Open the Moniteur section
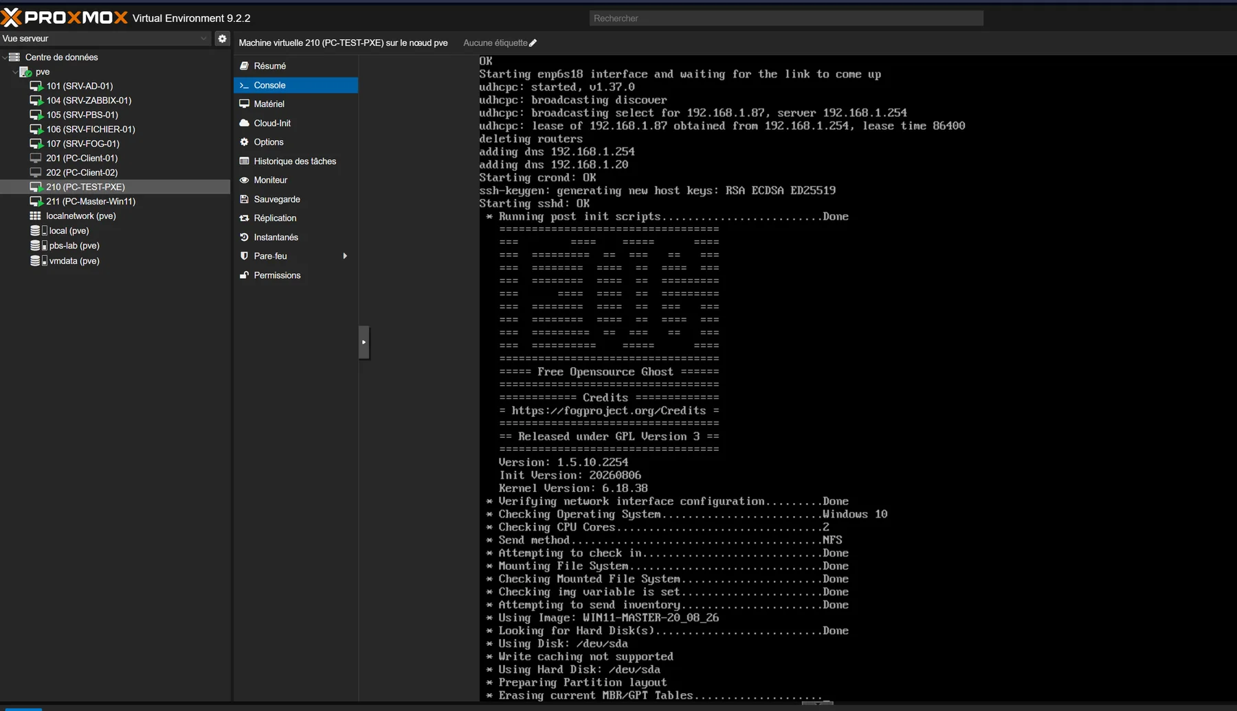1237x711 pixels. (x=296, y=180)
